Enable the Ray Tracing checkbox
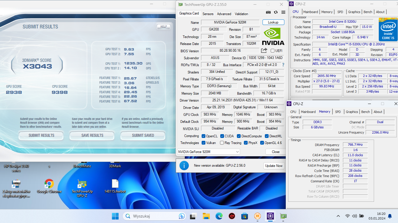 click(222, 143)
